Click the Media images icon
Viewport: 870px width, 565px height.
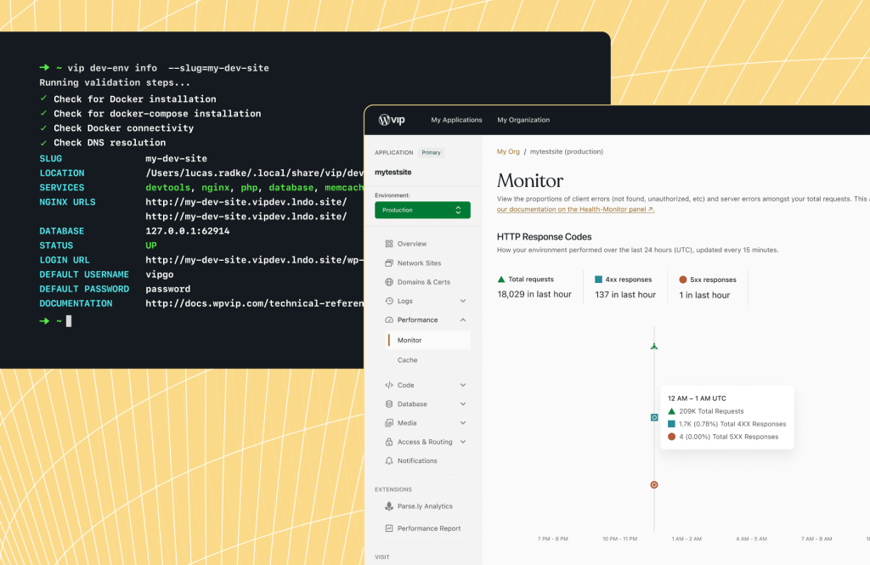pos(389,423)
